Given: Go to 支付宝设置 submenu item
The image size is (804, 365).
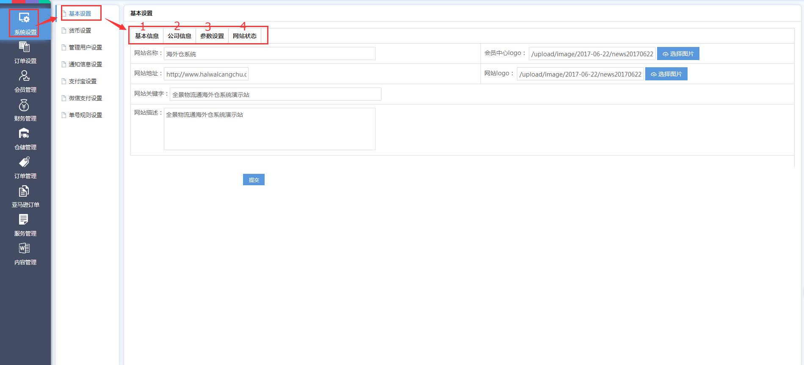Looking at the screenshot, I should click(x=83, y=81).
